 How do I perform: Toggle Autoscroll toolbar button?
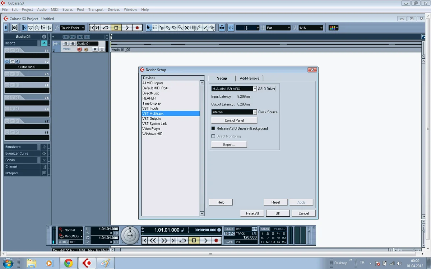222,28
